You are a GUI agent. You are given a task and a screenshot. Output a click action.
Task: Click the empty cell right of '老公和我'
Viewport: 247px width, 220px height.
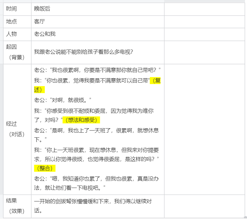[x=204, y=34]
